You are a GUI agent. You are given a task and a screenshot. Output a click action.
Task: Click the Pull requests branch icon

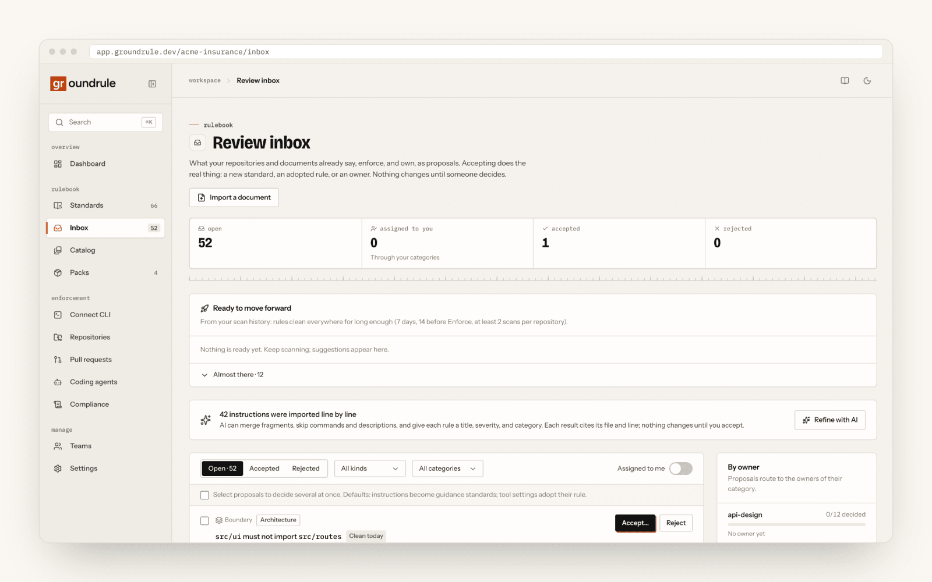[58, 360]
